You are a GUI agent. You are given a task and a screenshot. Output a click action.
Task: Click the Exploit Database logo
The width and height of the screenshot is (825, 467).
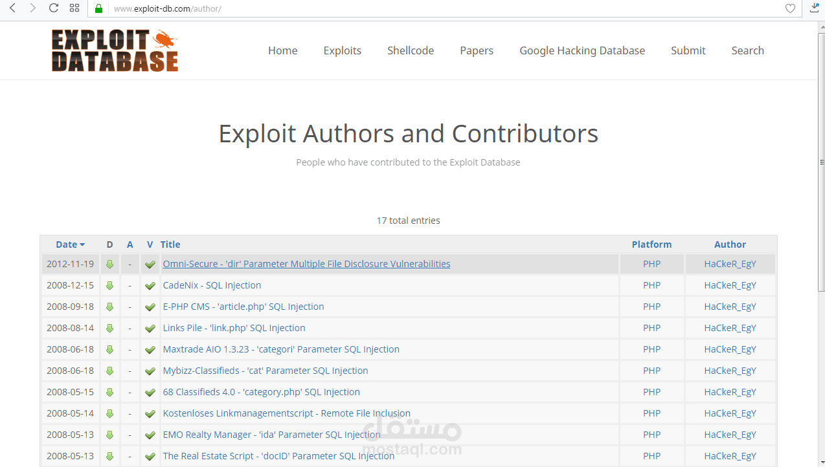[115, 50]
